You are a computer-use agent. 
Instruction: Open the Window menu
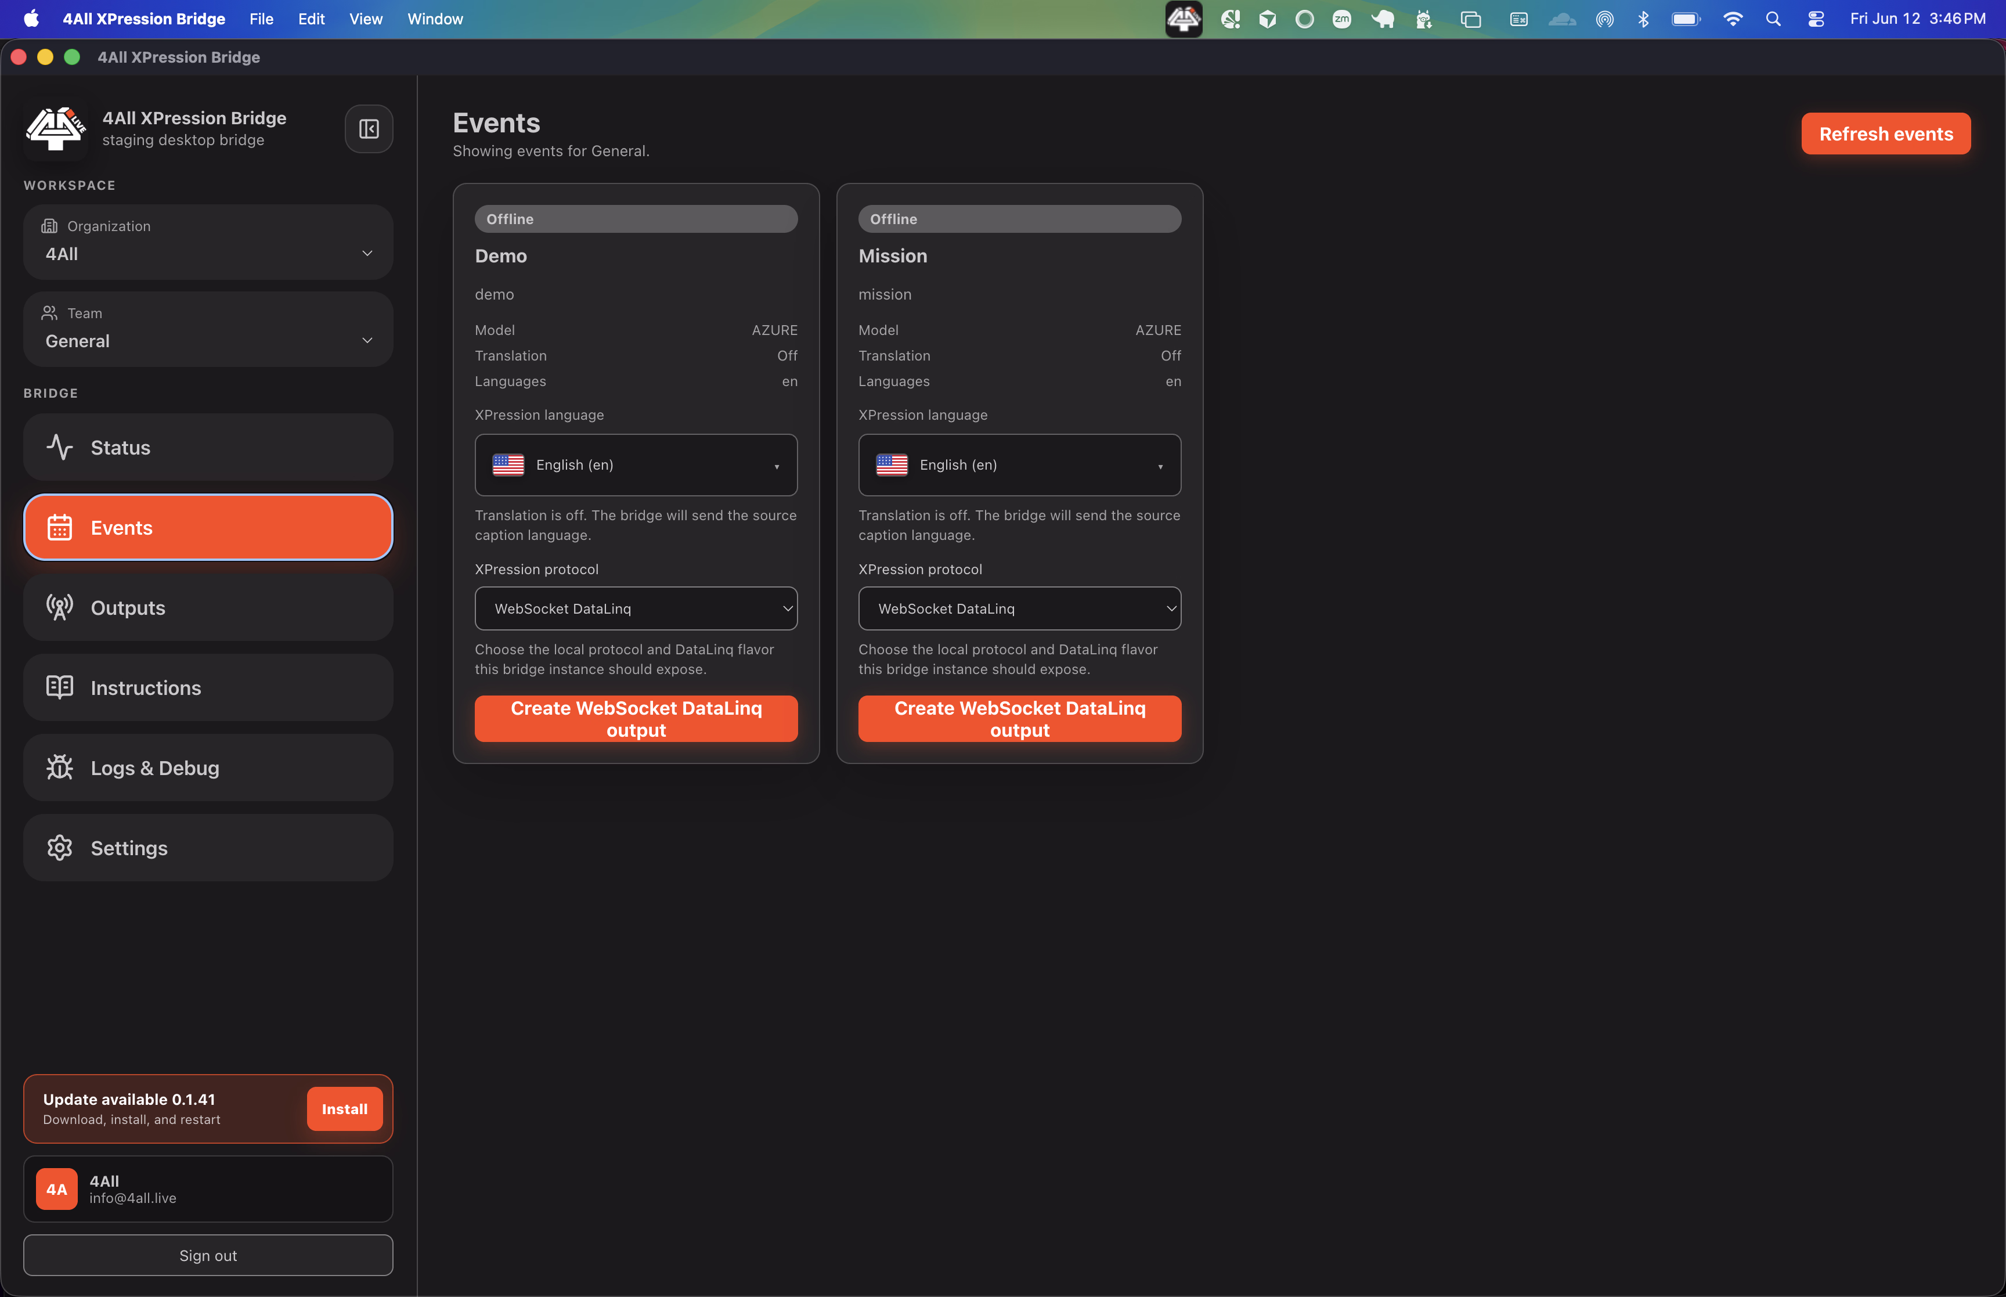pyautogui.click(x=434, y=19)
